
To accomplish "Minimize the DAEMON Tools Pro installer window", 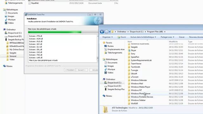I will tap(90, 15).
